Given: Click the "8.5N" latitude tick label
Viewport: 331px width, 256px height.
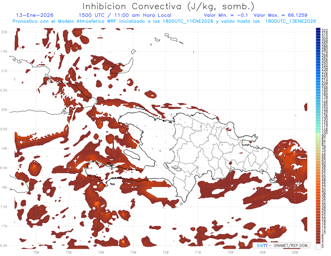Looking at the screenshot, I should tap(4, 168).
